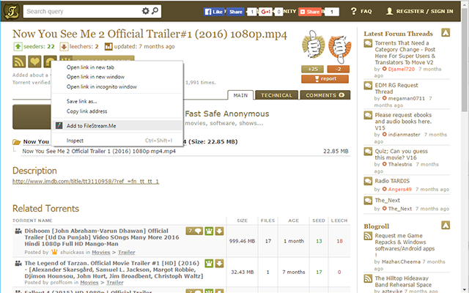Click the heart bookmark icon
The height and width of the screenshot is (293, 469).
(34, 62)
